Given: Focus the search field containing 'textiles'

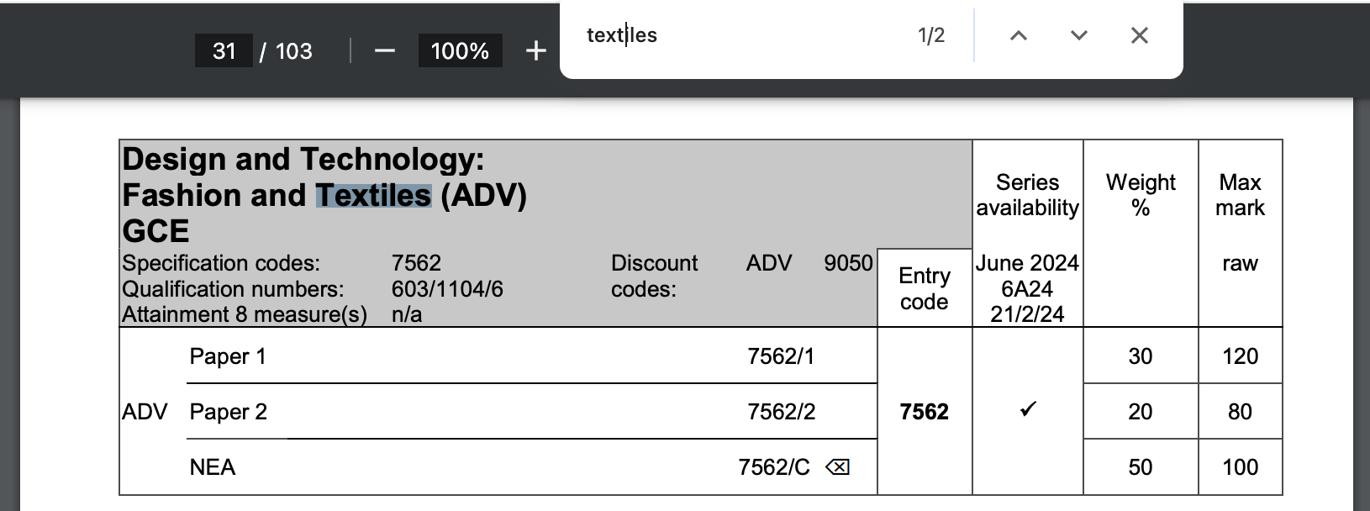Looking at the screenshot, I should (740, 35).
